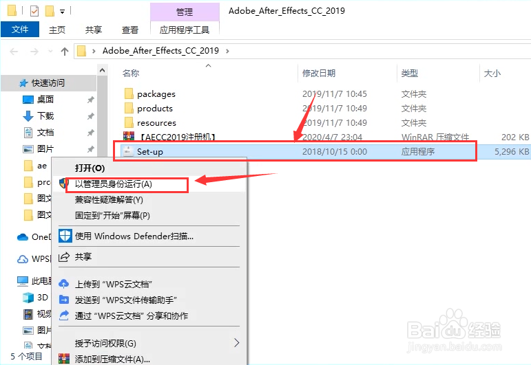Open the 应用程序工具 tab
This screenshot has width=531, height=365.
click(185, 30)
